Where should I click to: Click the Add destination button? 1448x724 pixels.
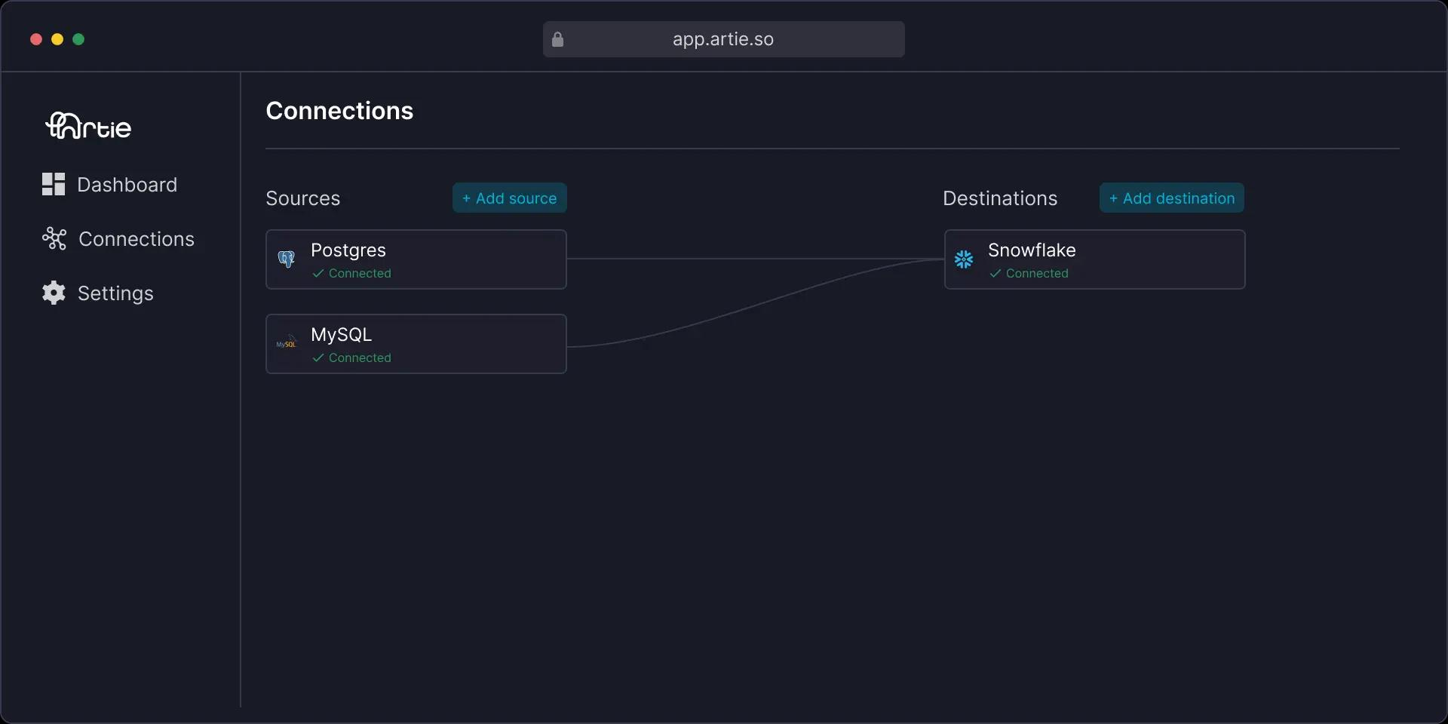[1172, 198]
